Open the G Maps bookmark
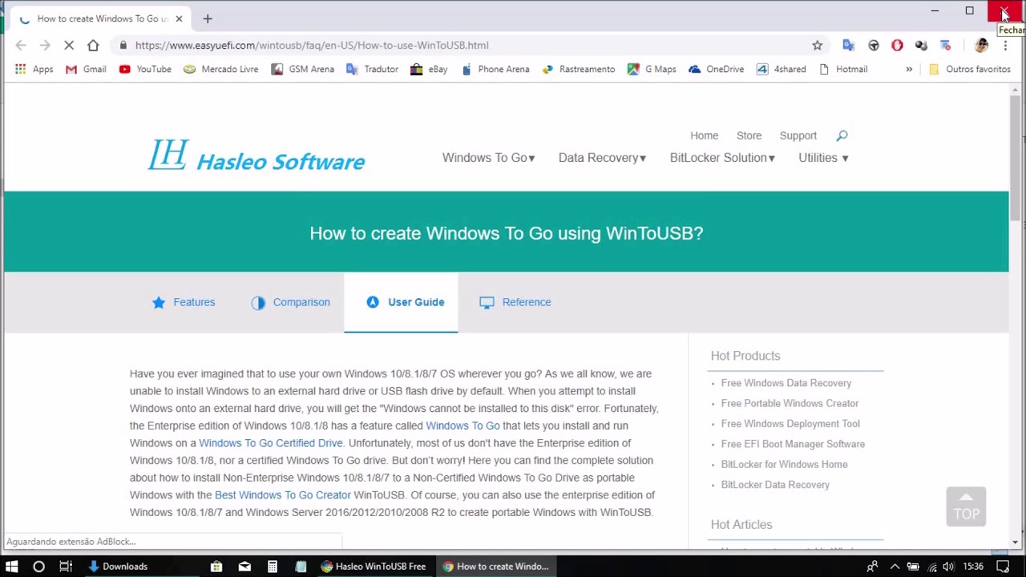1026x577 pixels. point(652,70)
